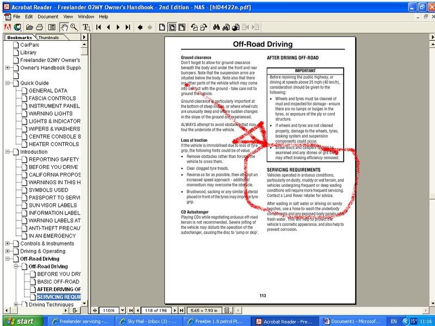Open Search with binoculars-and-document icon
The height and width of the screenshot is (326, 435).
point(226,27)
